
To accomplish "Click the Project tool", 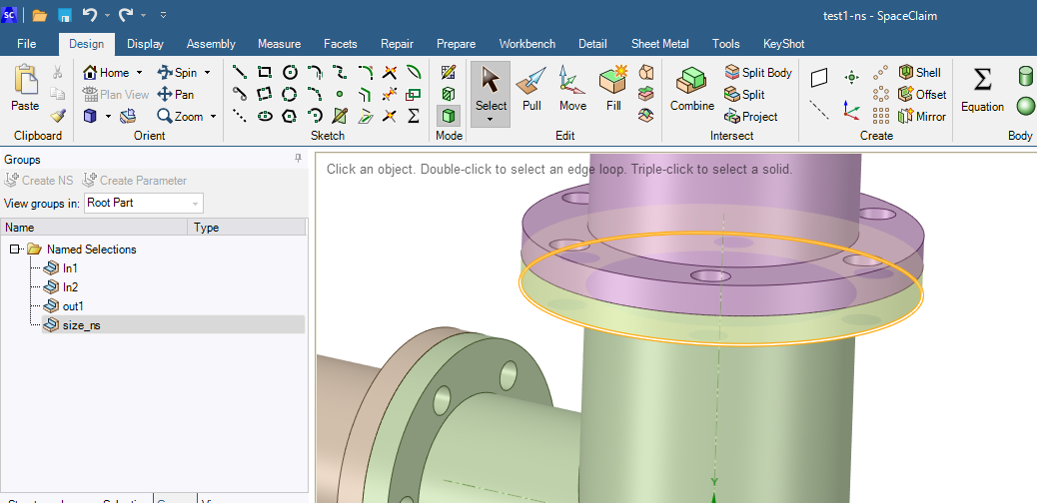I will (750, 117).
